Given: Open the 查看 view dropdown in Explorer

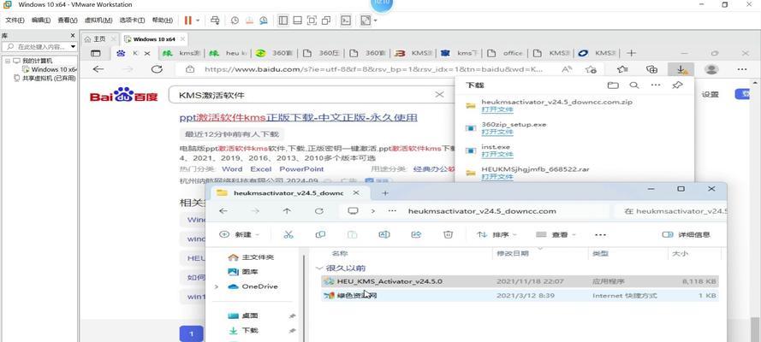Looking at the screenshot, I should (556, 234).
